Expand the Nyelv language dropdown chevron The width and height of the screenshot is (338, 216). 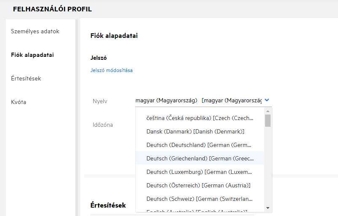click(x=267, y=100)
